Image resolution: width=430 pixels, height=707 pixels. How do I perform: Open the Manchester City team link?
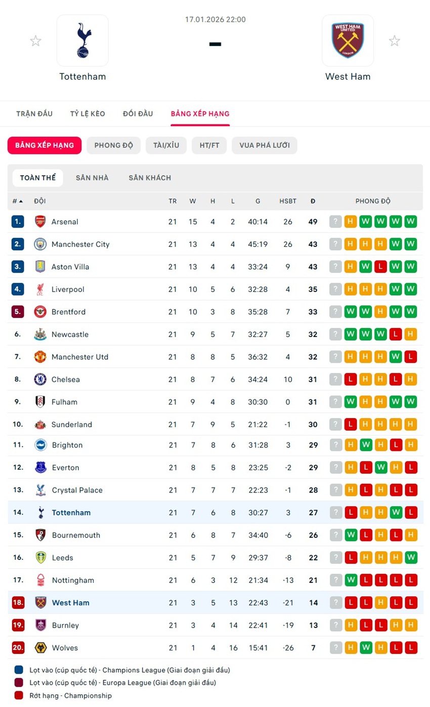[x=80, y=244]
